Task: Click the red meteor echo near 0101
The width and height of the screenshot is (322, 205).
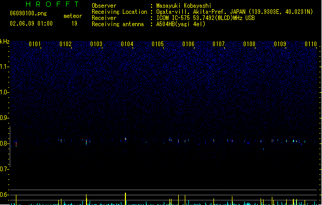Action: [16, 144]
